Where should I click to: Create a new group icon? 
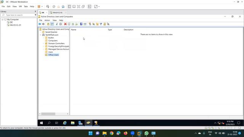(93, 24)
